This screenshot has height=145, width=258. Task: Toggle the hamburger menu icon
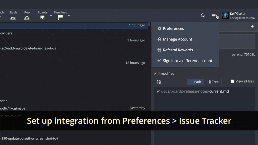click(214, 16)
